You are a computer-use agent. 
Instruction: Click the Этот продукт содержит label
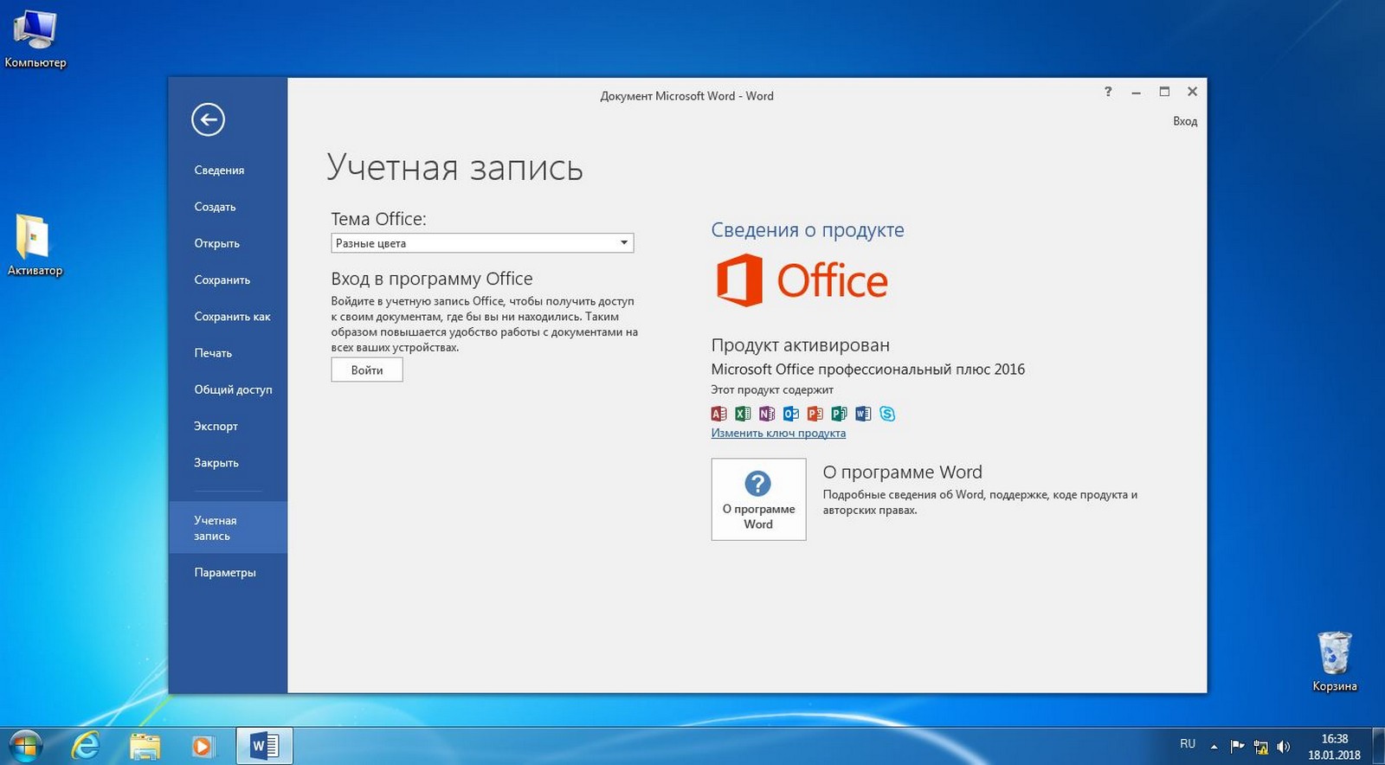tap(772, 390)
